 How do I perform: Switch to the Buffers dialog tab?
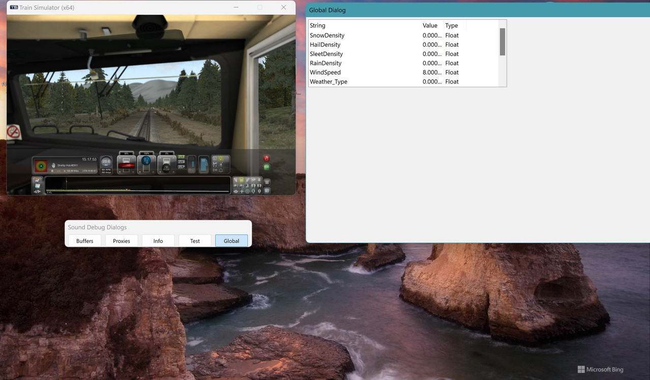[84, 240]
